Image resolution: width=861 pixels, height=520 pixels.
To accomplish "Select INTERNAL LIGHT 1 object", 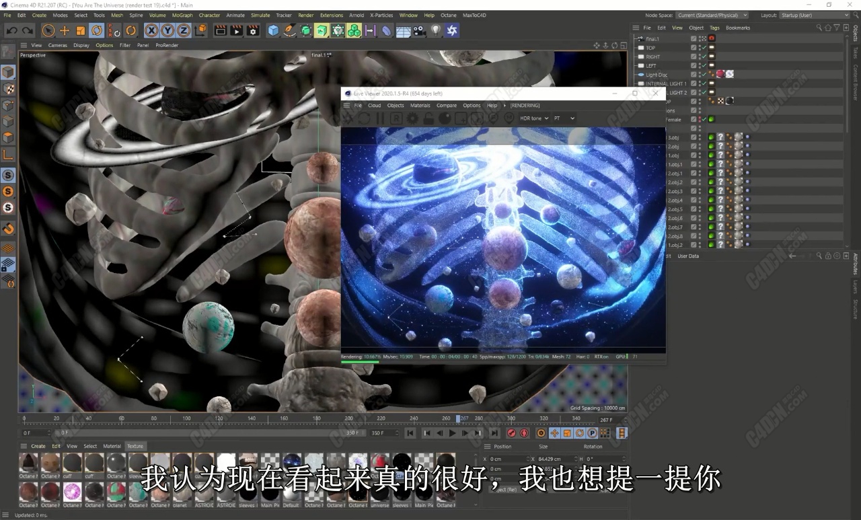I will 666,83.
